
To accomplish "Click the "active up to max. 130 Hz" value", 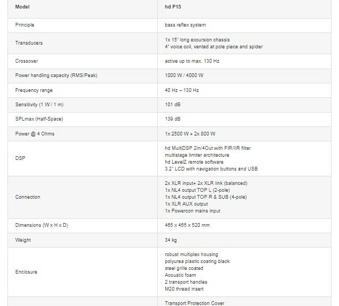I will [x=191, y=61].
